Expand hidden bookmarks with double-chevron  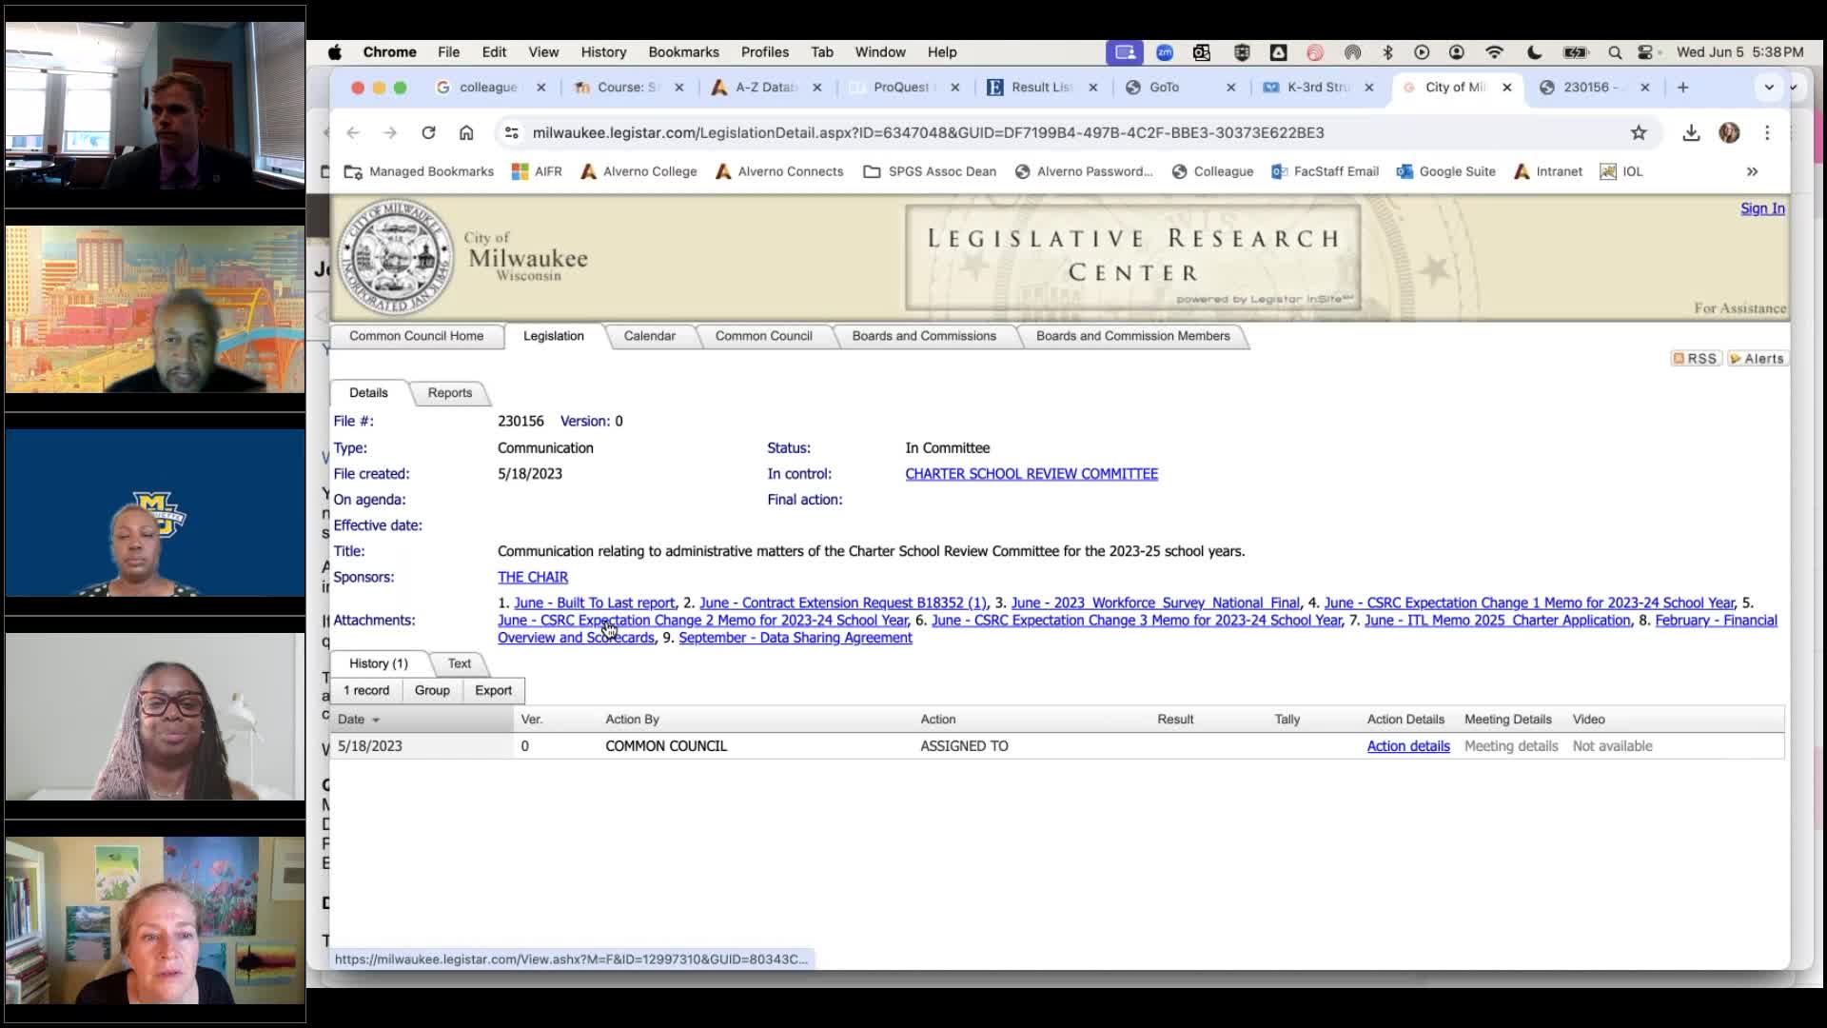pyautogui.click(x=1752, y=172)
